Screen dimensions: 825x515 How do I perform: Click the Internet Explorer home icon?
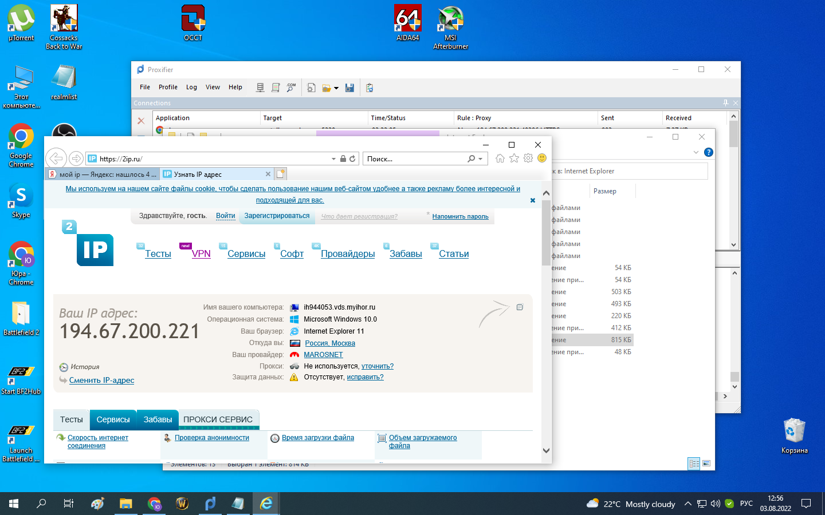pos(500,159)
